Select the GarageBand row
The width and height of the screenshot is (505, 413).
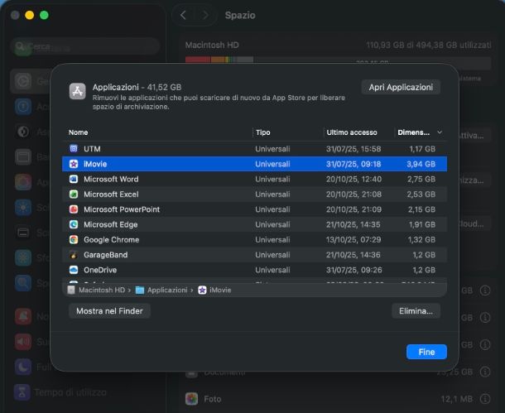[x=254, y=255]
